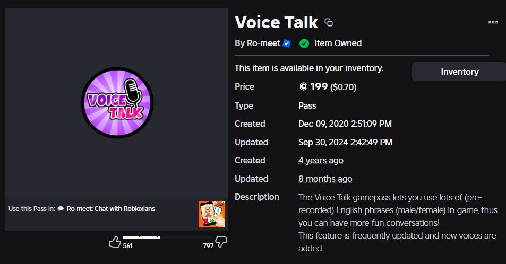
Task: Click the "4 years ago" created timestamp
Action: (321, 160)
